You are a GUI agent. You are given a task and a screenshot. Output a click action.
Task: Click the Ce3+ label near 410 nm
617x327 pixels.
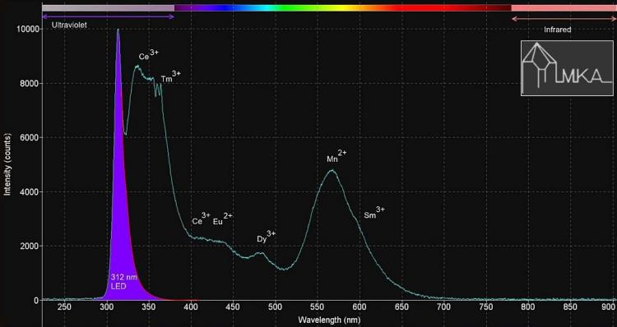point(202,219)
